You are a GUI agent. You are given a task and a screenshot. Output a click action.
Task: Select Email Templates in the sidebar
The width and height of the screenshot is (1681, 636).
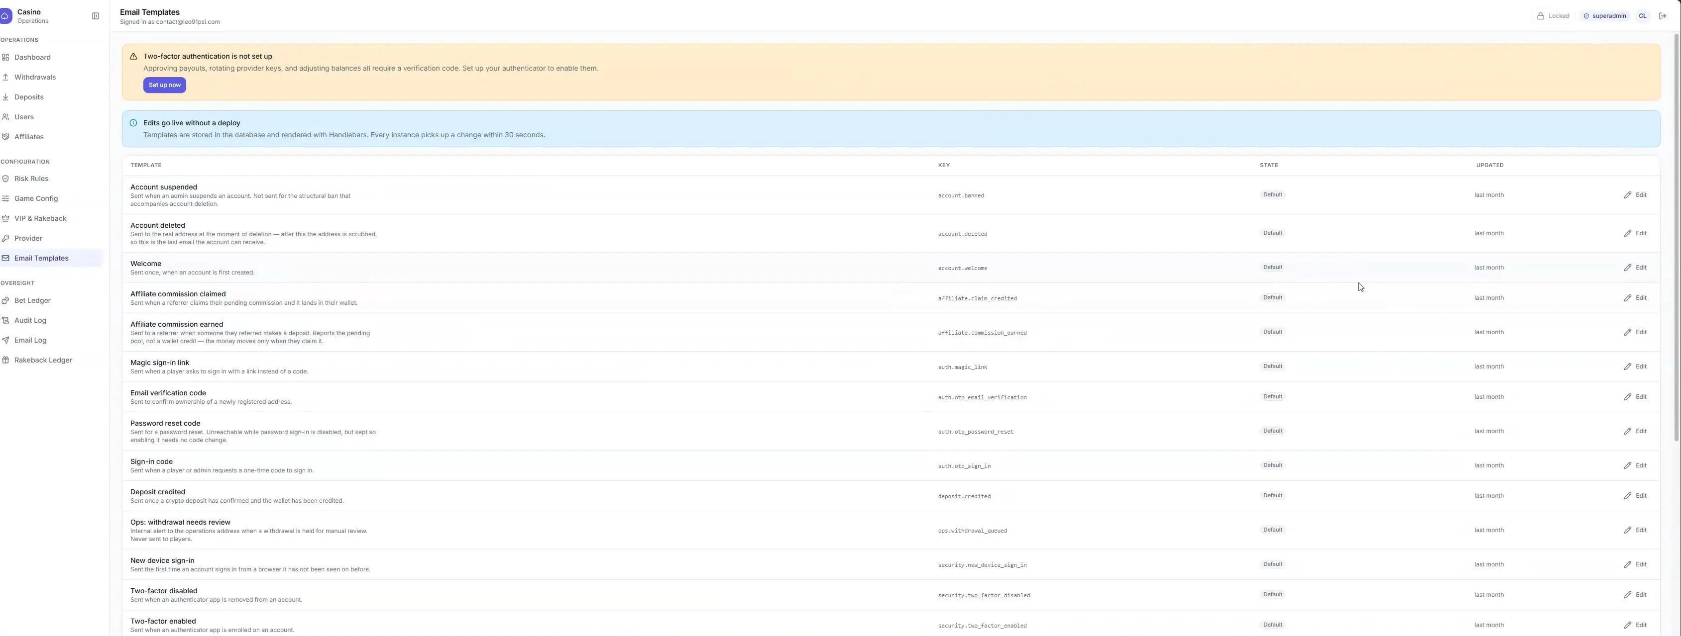pos(52,258)
